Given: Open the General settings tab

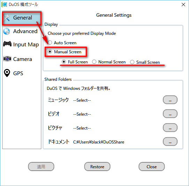Looking at the screenshot, I should click(x=22, y=18).
